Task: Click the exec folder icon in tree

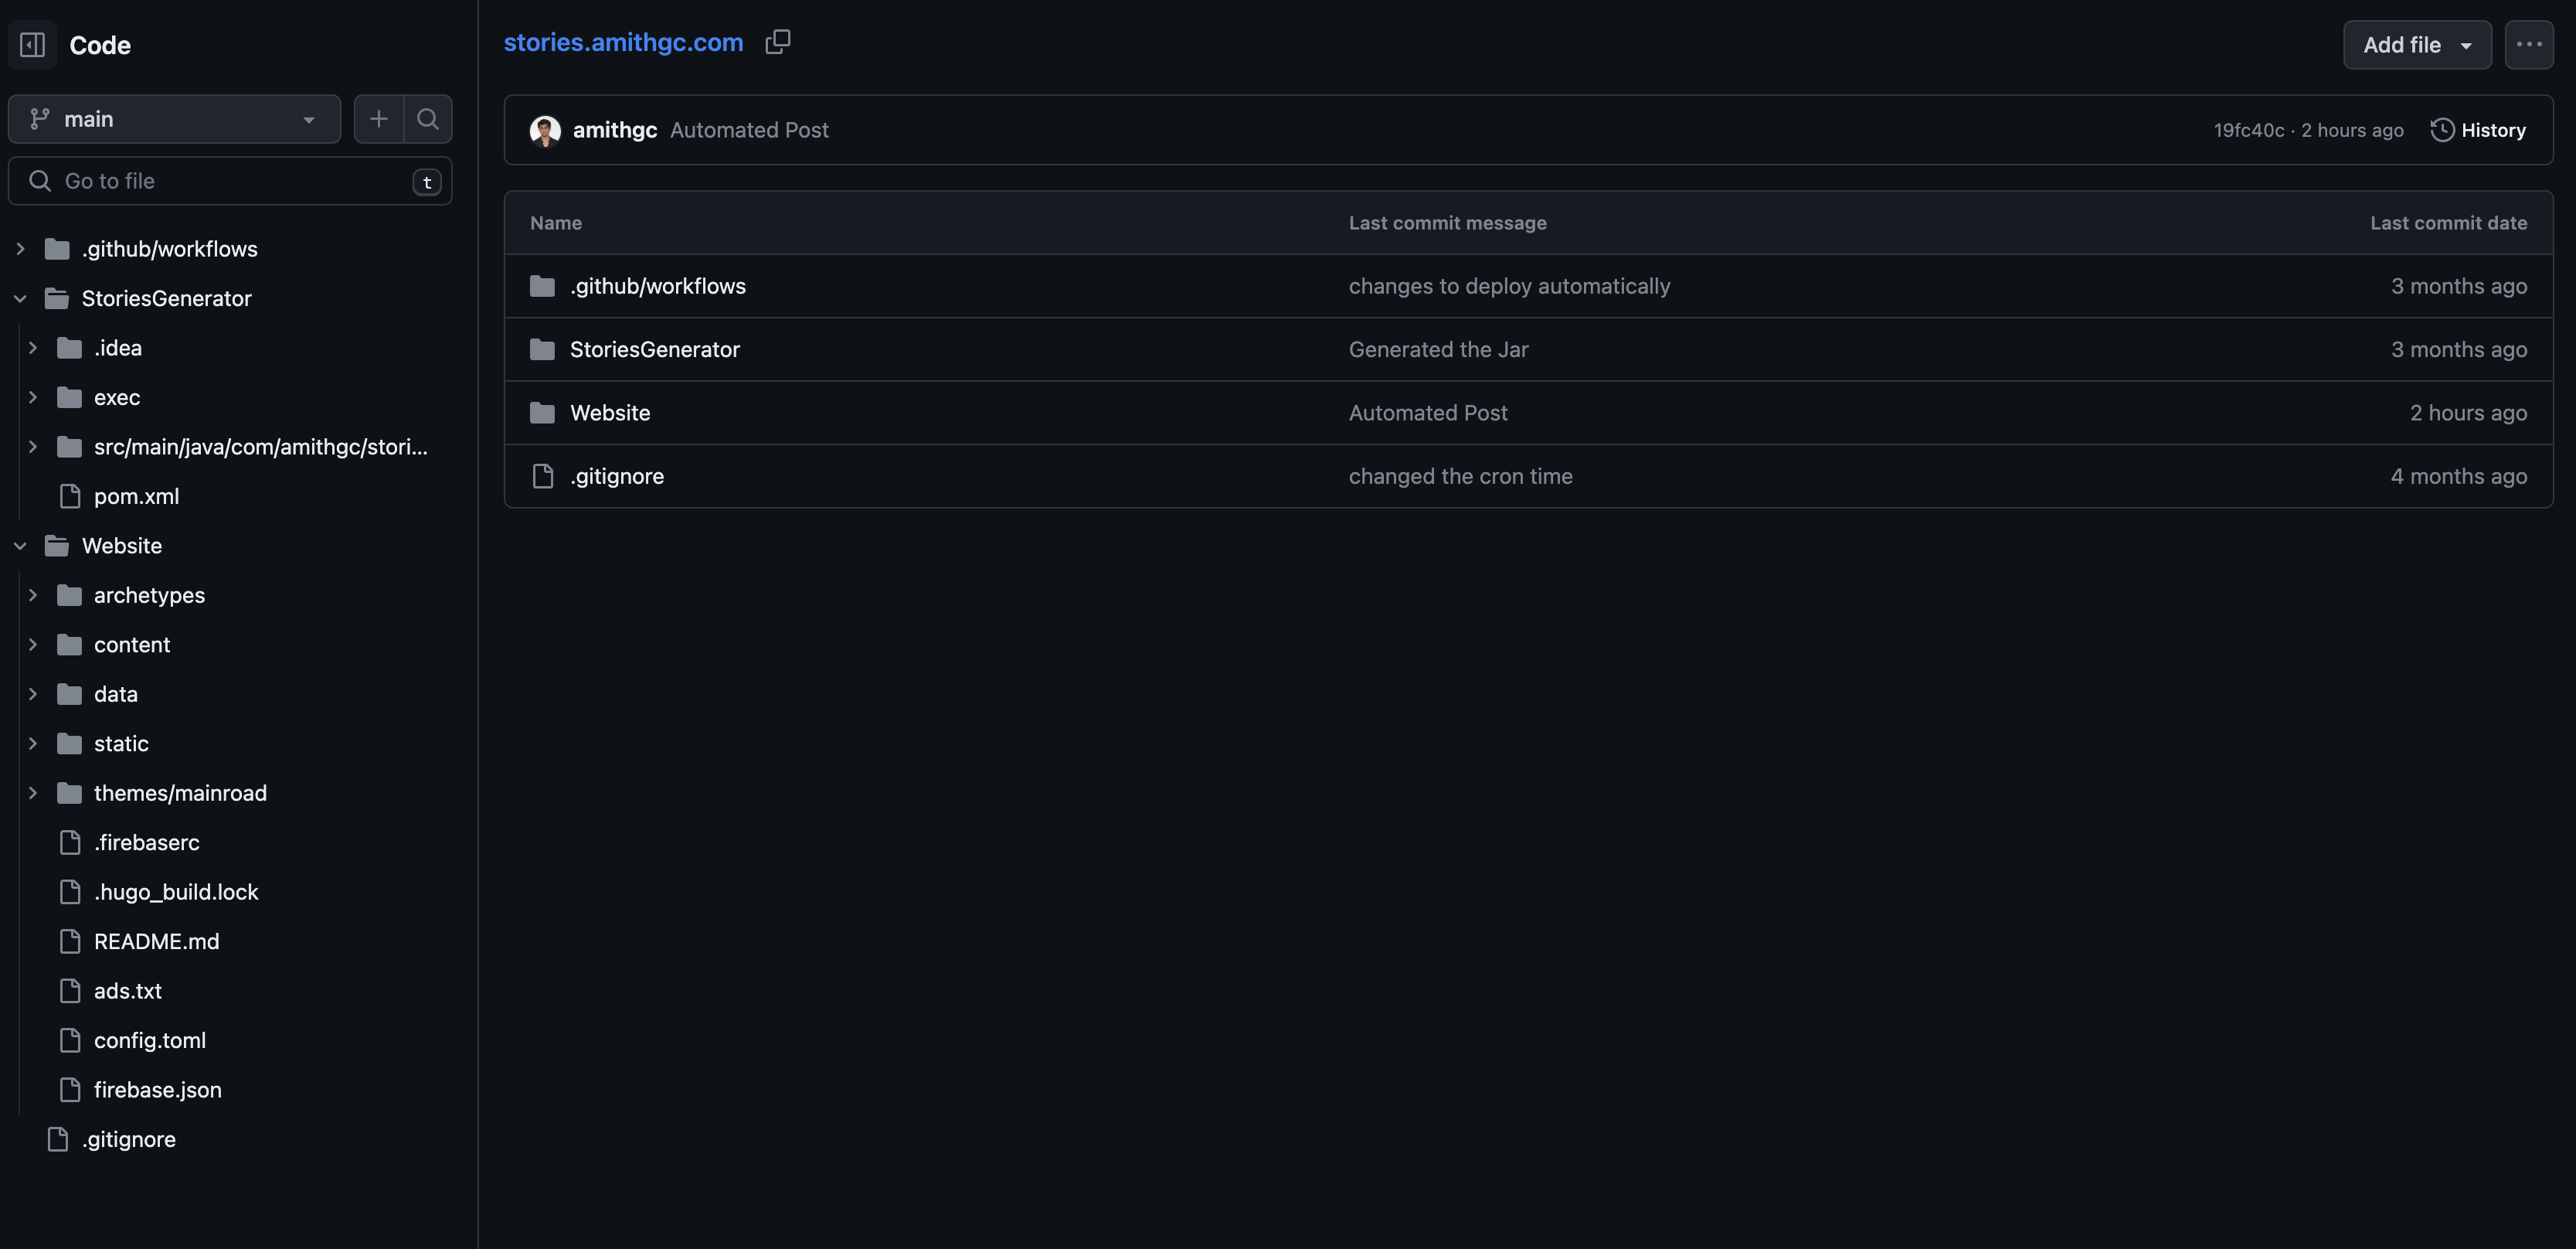Action: click(x=69, y=397)
